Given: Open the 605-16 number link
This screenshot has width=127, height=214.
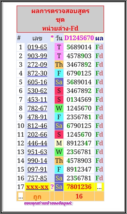Looking at the screenshot, I should 37,82.
